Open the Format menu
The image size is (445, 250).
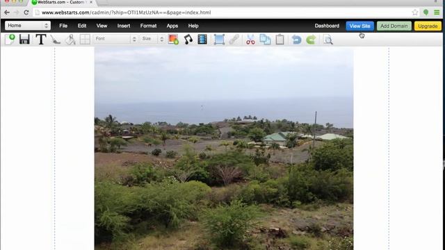pyautogui.click(x=148, y=26)
